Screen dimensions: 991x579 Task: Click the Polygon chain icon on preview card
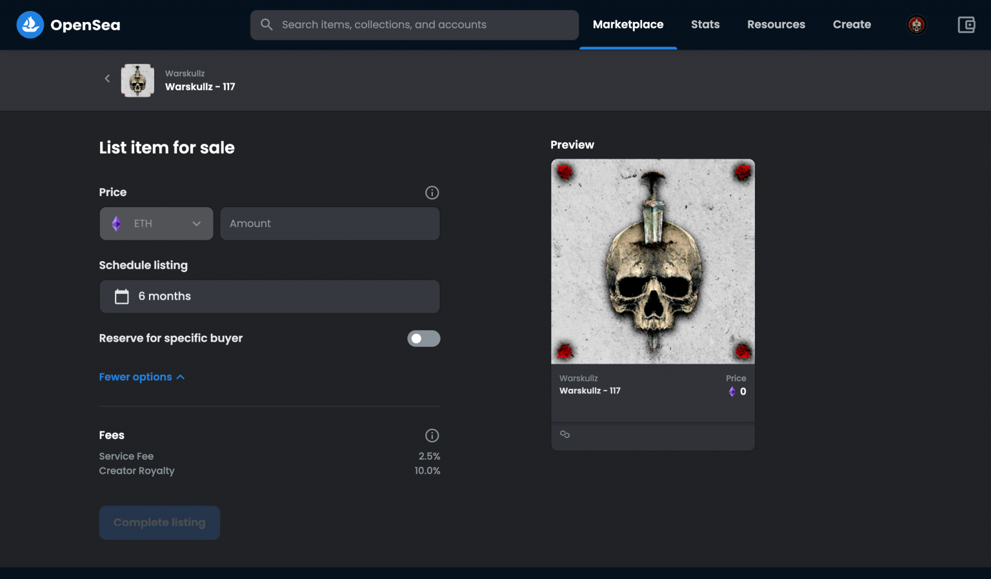565,435
